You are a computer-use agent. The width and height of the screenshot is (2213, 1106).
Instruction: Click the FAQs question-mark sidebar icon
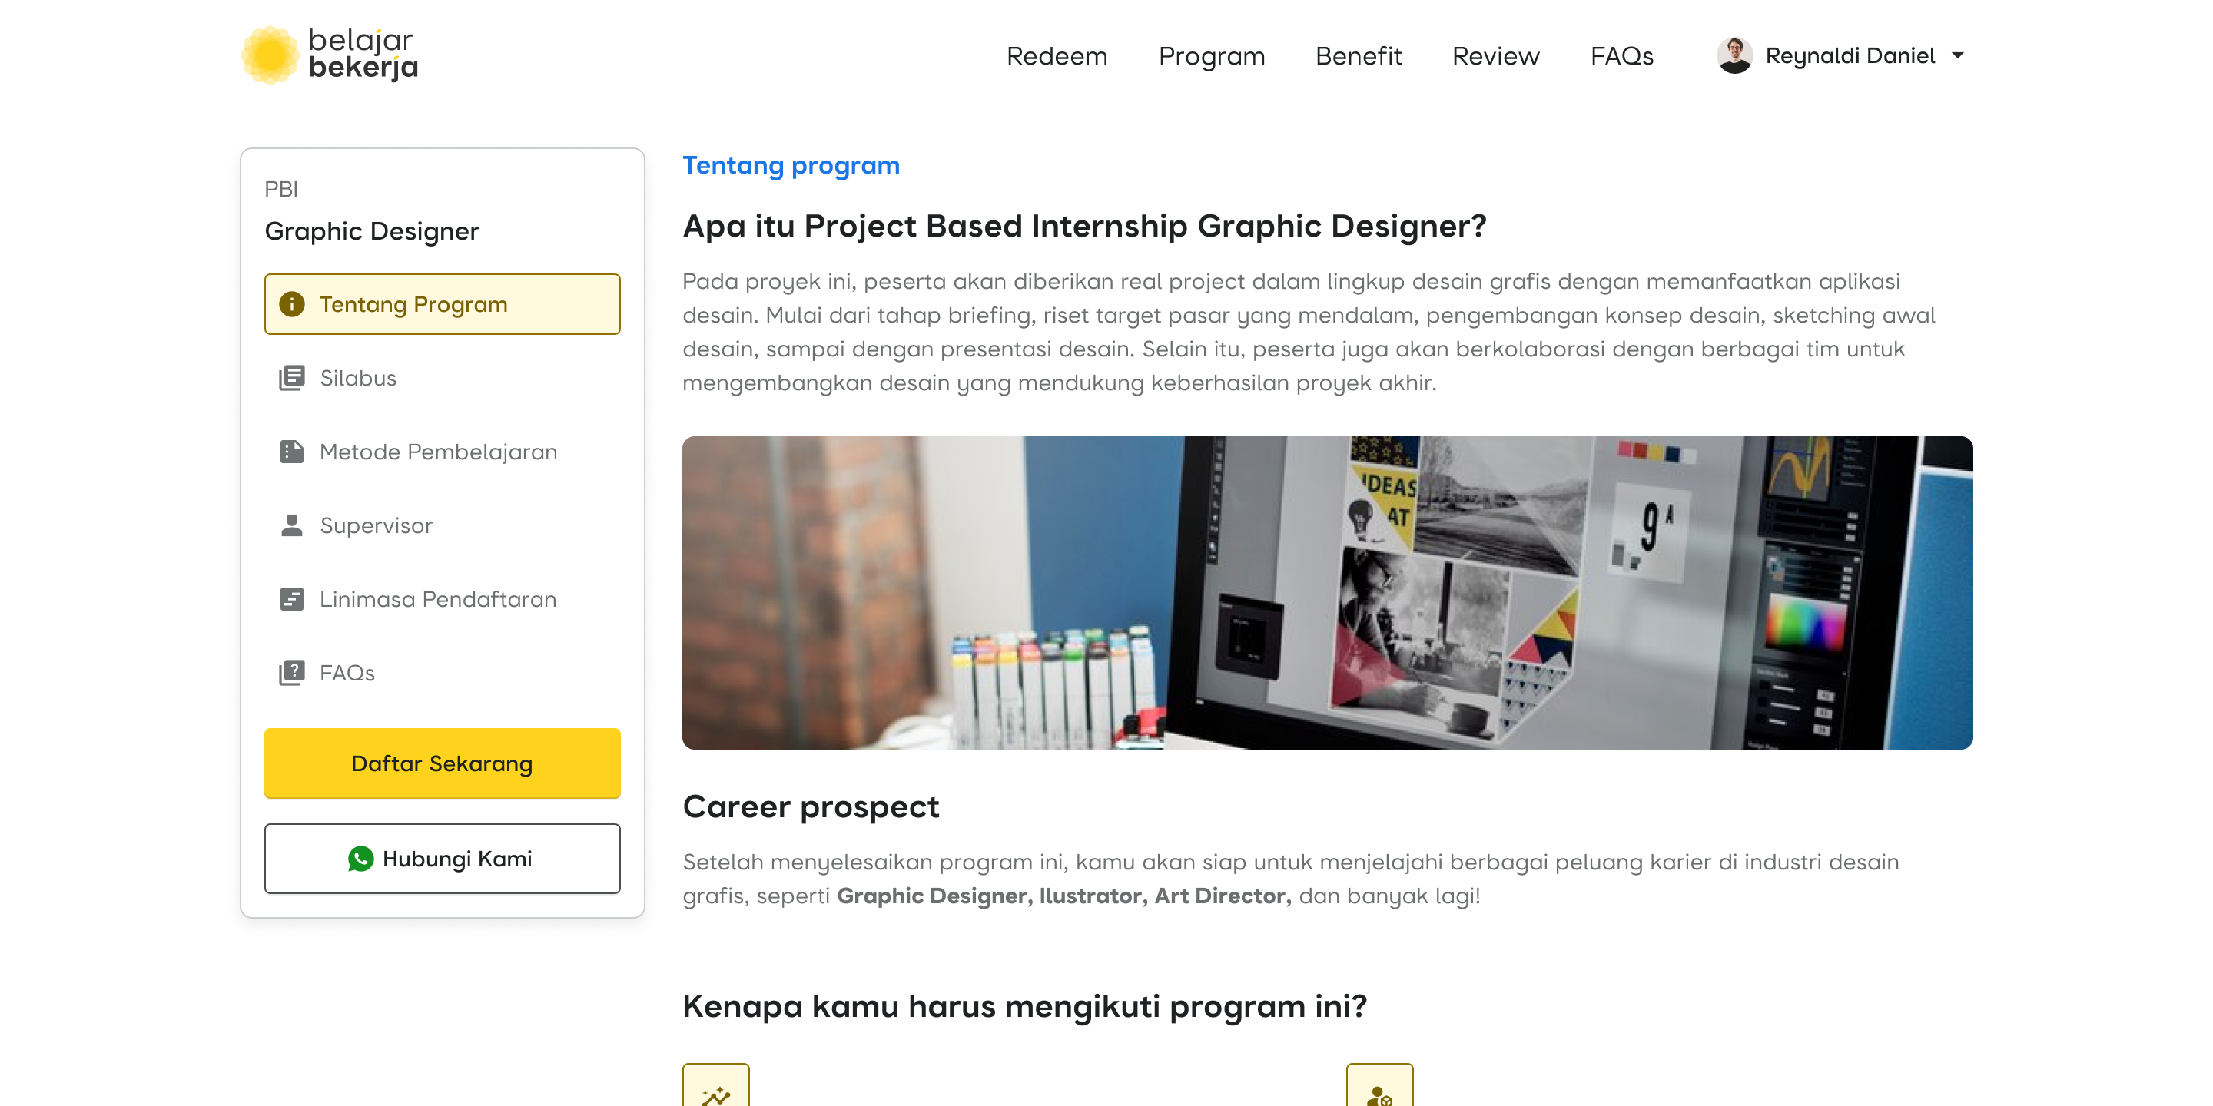coord(291,674)
